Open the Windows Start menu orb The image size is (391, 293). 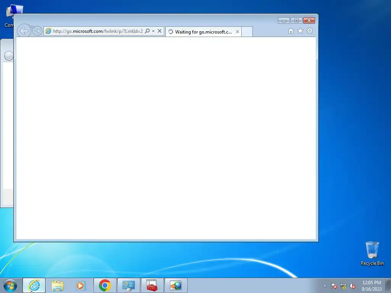(x=10, y=285)
